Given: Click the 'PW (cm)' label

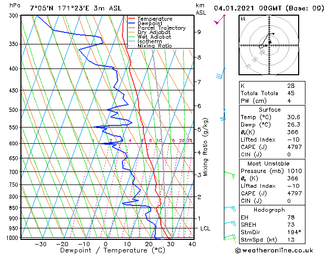Looking at the screenshot, I should tap(254, 101).
